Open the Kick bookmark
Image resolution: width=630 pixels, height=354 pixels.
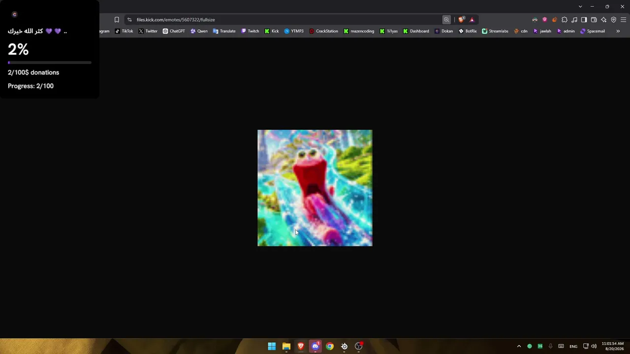click(x=272, y=31)
